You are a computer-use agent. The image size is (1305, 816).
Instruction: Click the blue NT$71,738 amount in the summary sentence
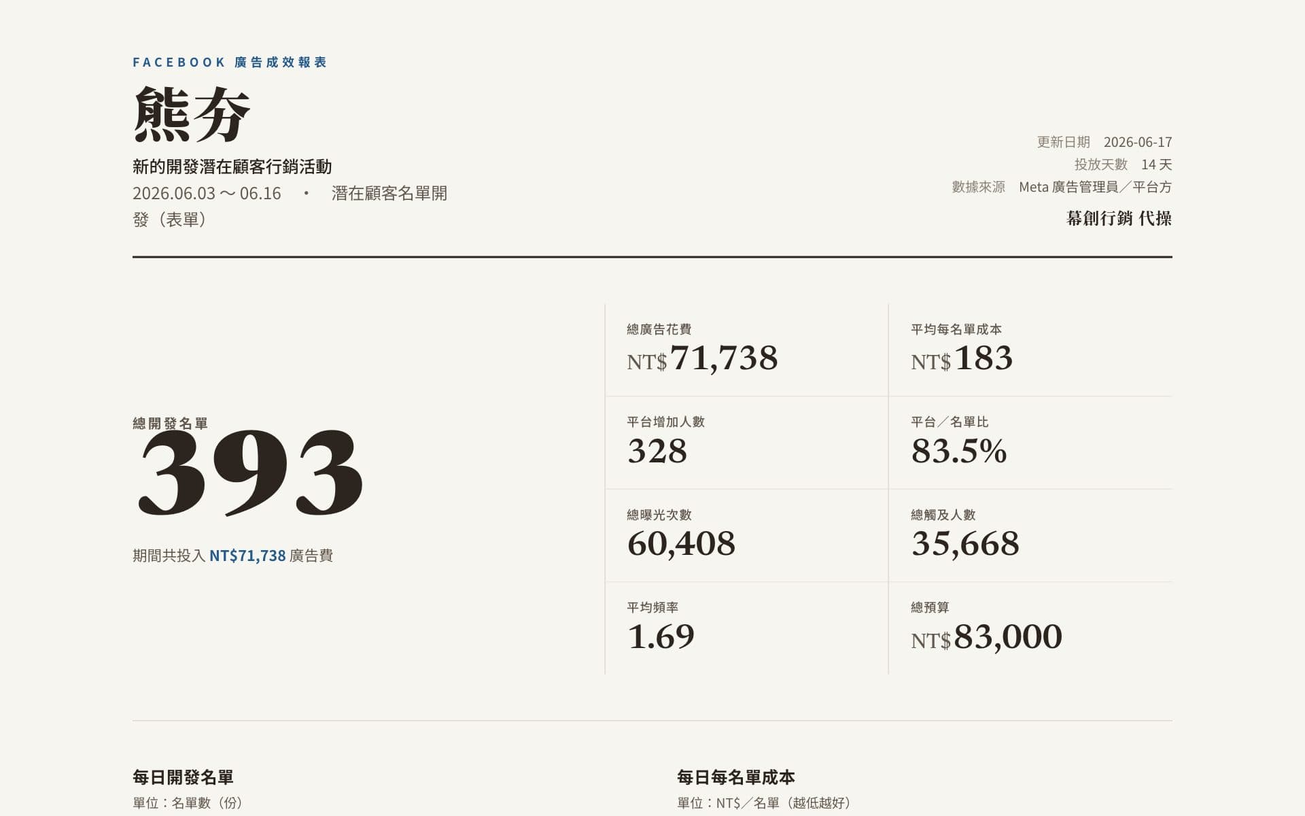247,556
